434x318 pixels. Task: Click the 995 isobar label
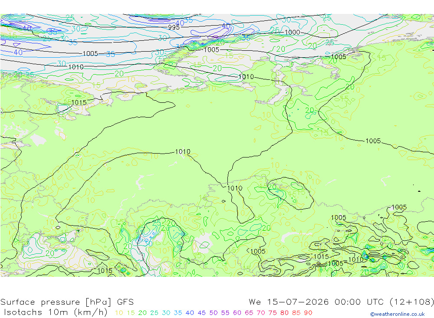[174, 27]
